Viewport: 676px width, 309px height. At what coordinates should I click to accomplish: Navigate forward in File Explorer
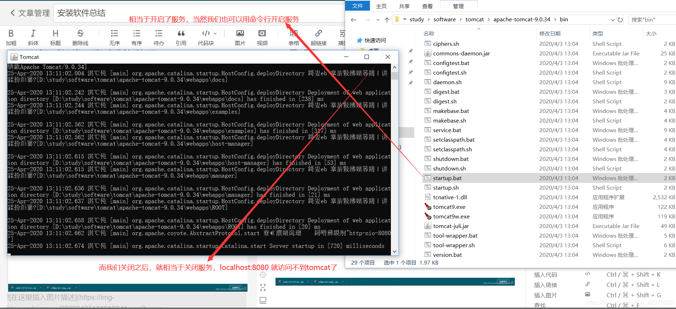tap(367, 20)
